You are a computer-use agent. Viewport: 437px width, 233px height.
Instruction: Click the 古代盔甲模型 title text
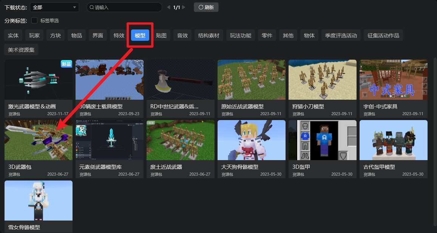[379, 167]
